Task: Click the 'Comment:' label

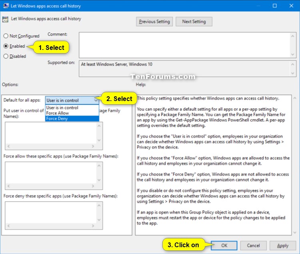Action: point(57,34)
